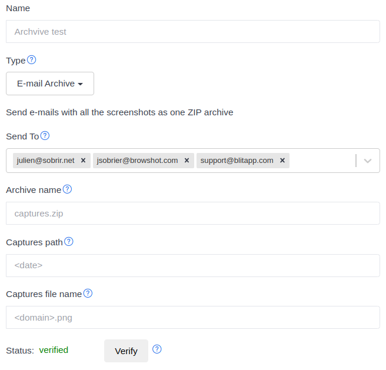Image resolution: width=386 pixels, height=370 pixels.
Task: Expand the Send To recipients chevron
Action: 368,161
